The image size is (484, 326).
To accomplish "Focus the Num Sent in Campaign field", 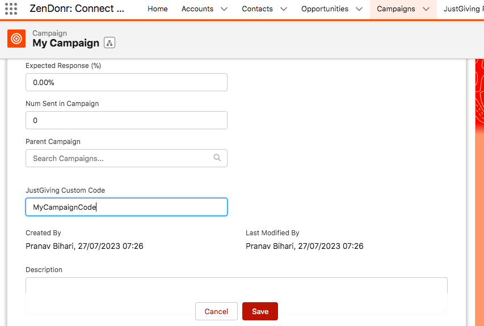I will point(127,120).
